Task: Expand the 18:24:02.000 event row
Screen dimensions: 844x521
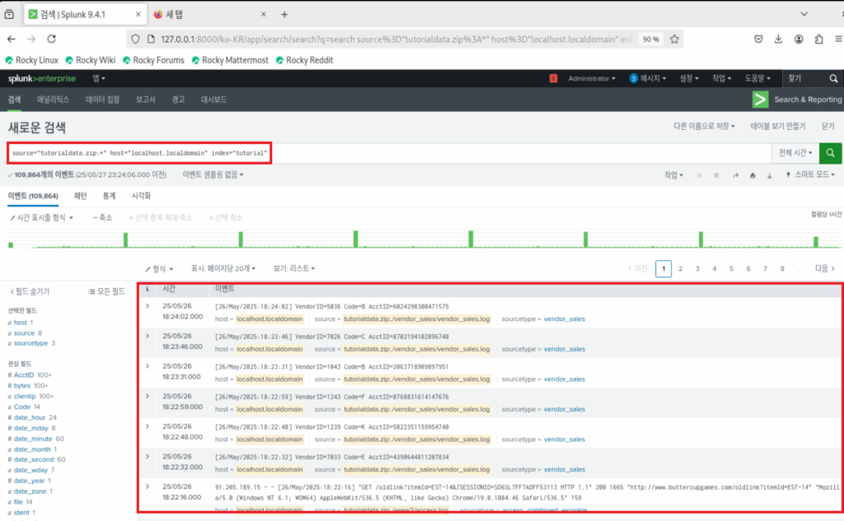Action: point(147,306)
